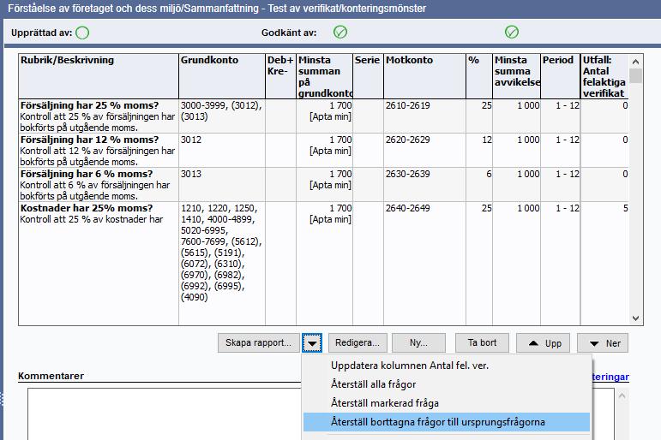Screen dimensions: 661x440
Task: Click inside the Kommentarer text box
Action: 165,414
